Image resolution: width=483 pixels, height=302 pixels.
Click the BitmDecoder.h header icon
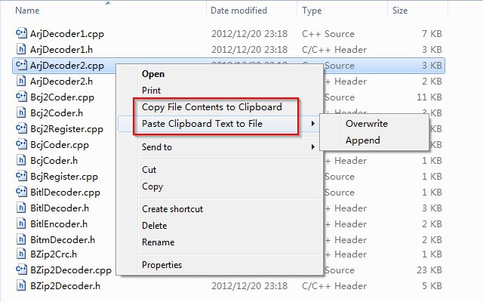(x=21, y=239)
